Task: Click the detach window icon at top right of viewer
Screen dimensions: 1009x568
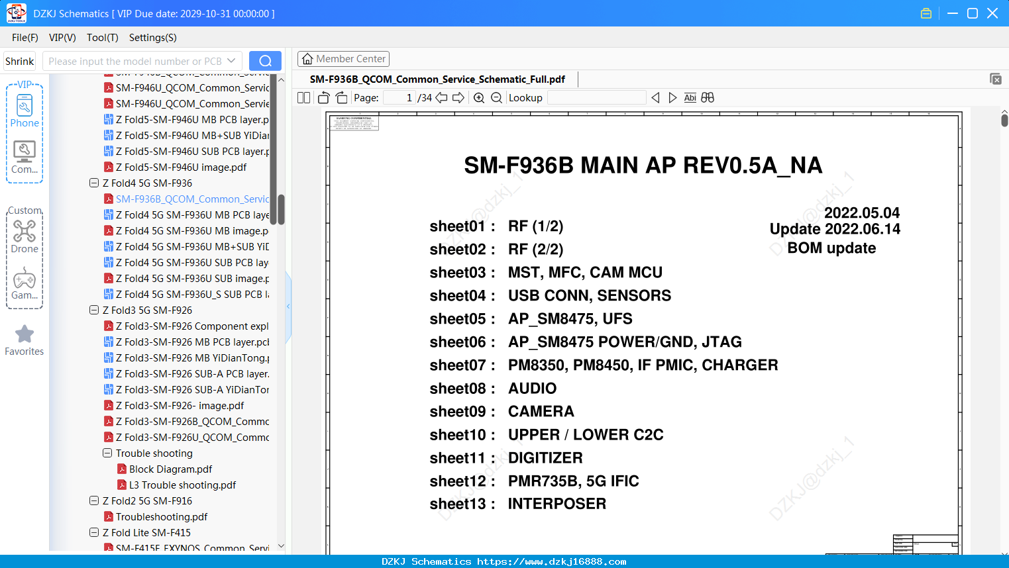Action: (996, 79)
